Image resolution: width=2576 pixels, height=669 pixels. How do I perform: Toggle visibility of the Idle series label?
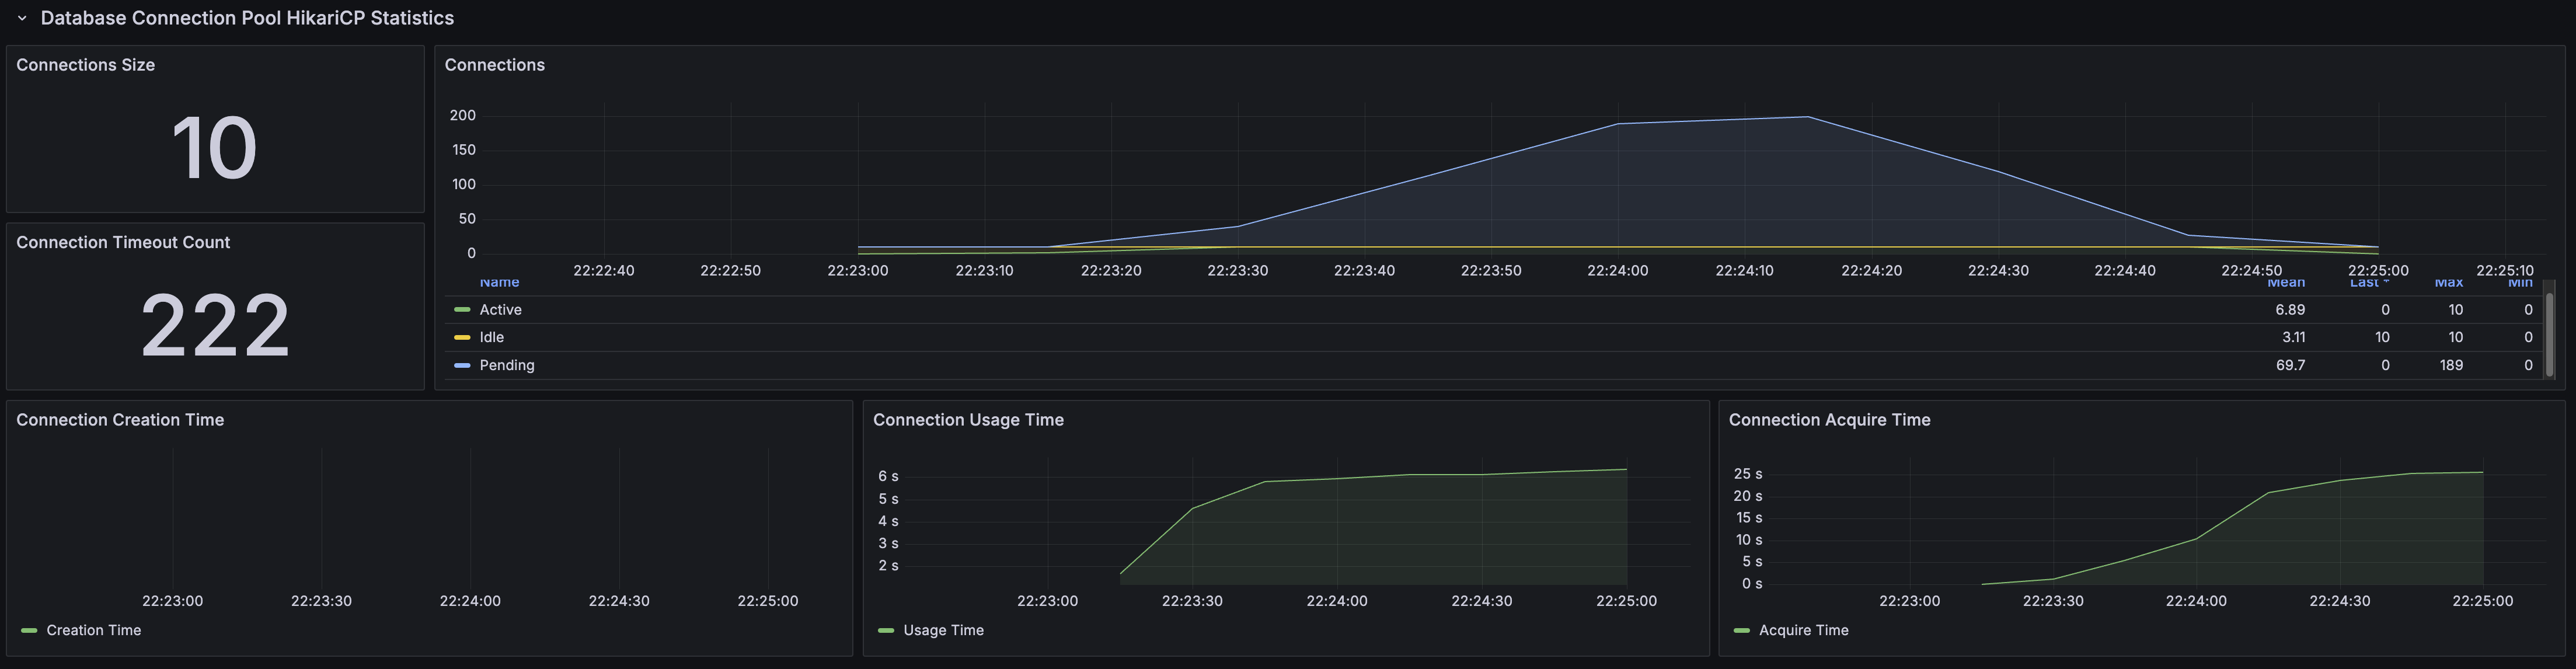coord(491,338)
